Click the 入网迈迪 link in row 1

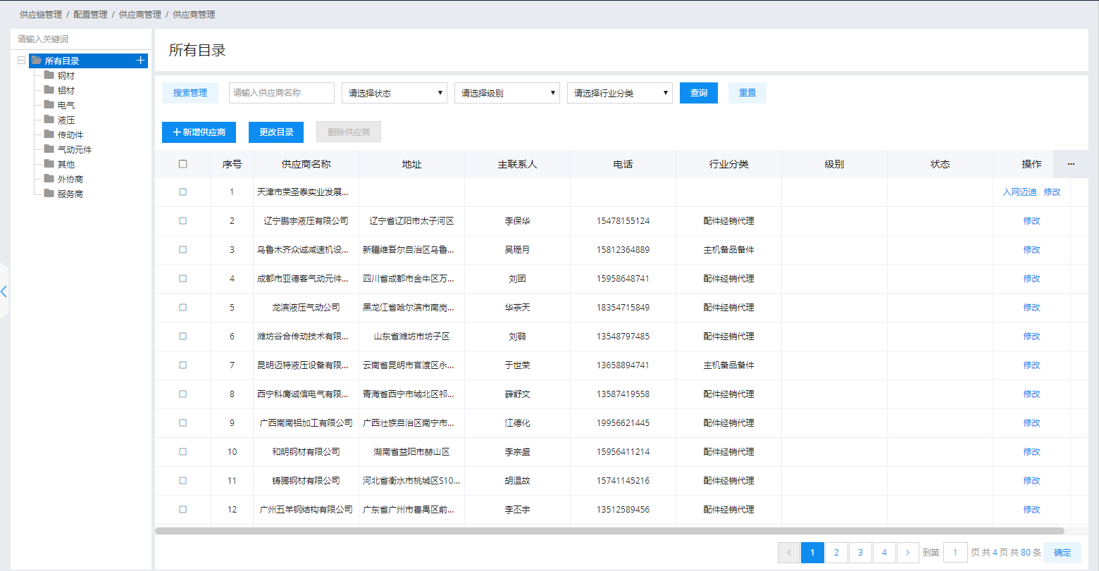pos(1019,192)
